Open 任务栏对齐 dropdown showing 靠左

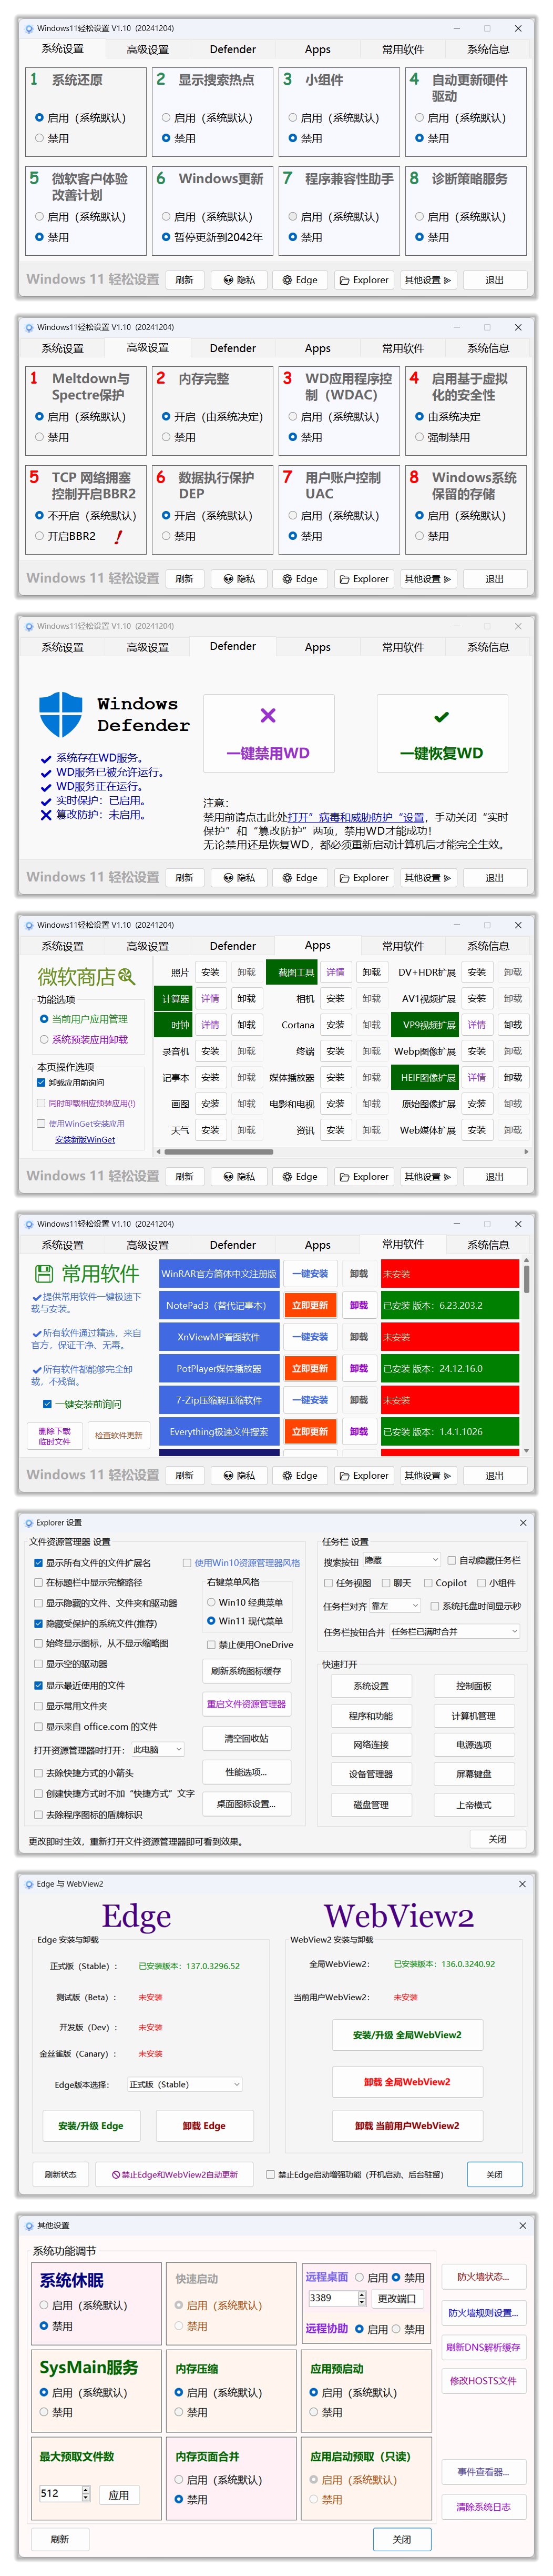coord(394,1606)
